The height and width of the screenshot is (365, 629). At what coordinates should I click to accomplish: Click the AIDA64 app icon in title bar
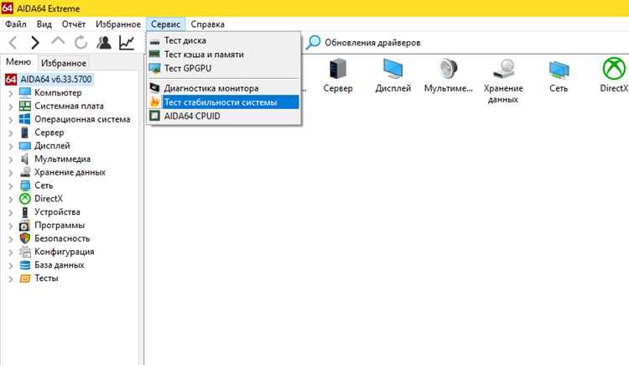[x=8, y=8]
